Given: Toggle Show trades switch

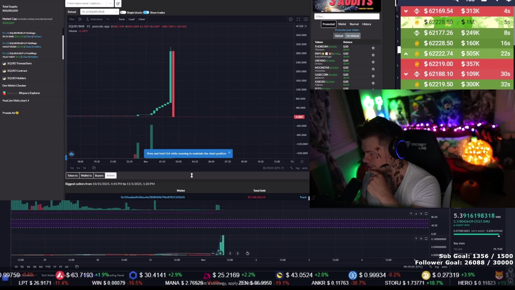Looking at the screenshot, I should coord(146,13).
